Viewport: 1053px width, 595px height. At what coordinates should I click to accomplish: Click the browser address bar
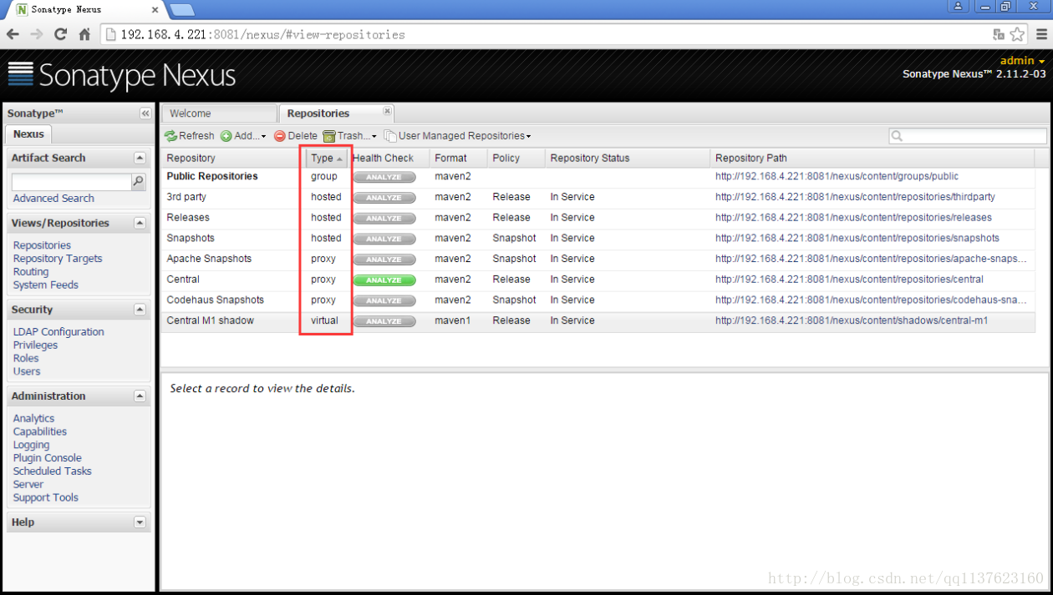545,35
